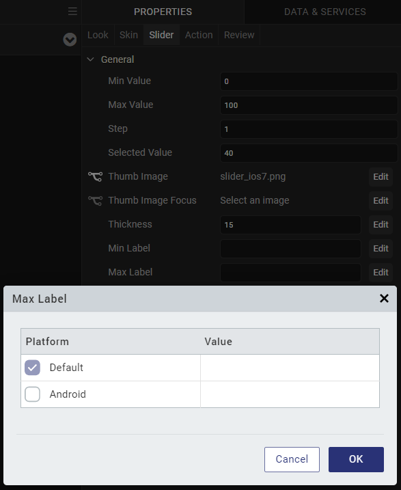Uncheck the Default platform checkbox
This screenshot has height=490, width=401.
coord(33,368)
